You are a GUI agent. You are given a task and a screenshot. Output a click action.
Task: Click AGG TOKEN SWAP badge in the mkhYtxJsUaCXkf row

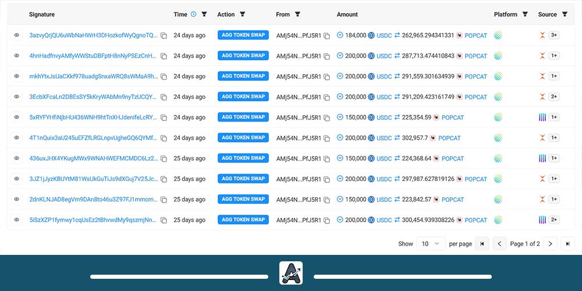pos(243,76)
